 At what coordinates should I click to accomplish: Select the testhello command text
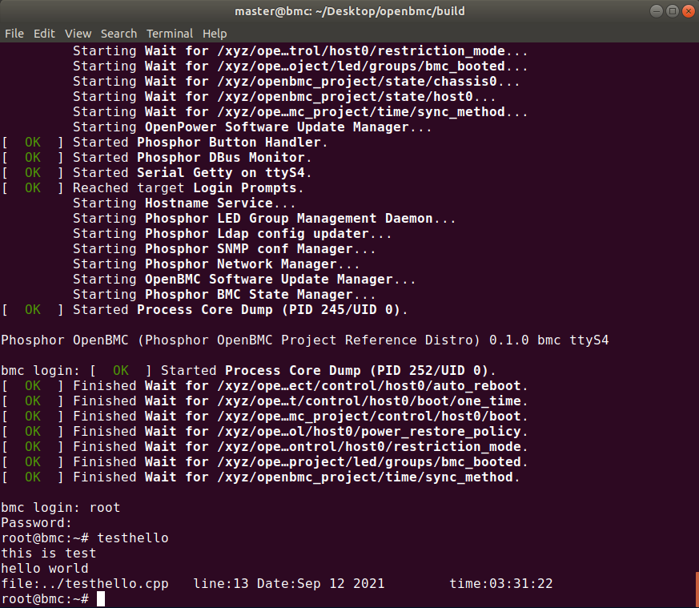[132, 538]
